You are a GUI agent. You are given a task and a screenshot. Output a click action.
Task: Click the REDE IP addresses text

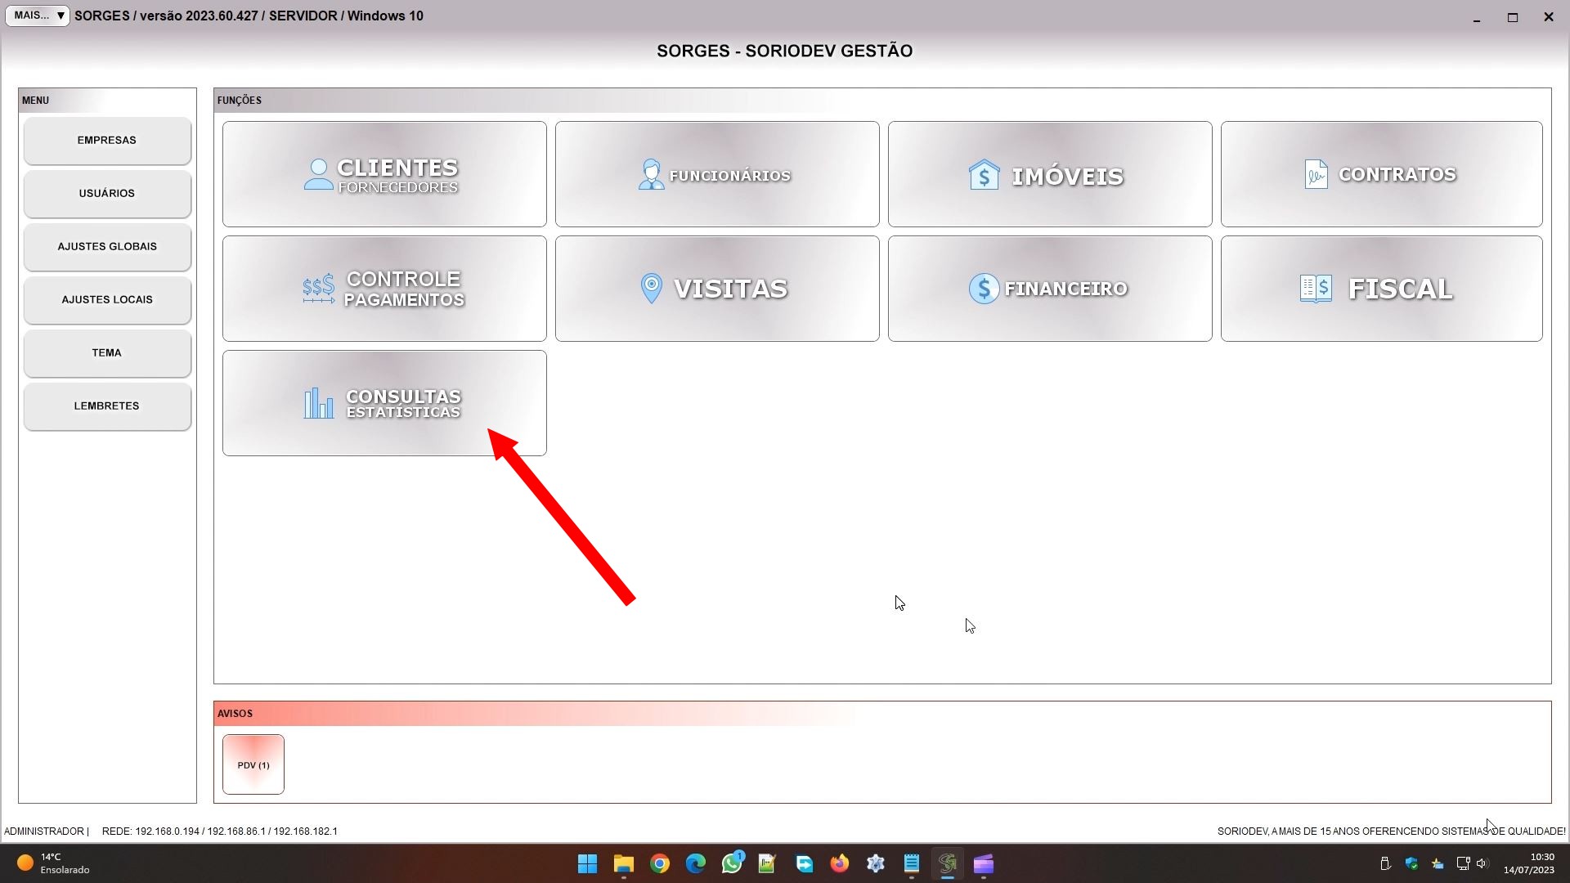[220, 831]
